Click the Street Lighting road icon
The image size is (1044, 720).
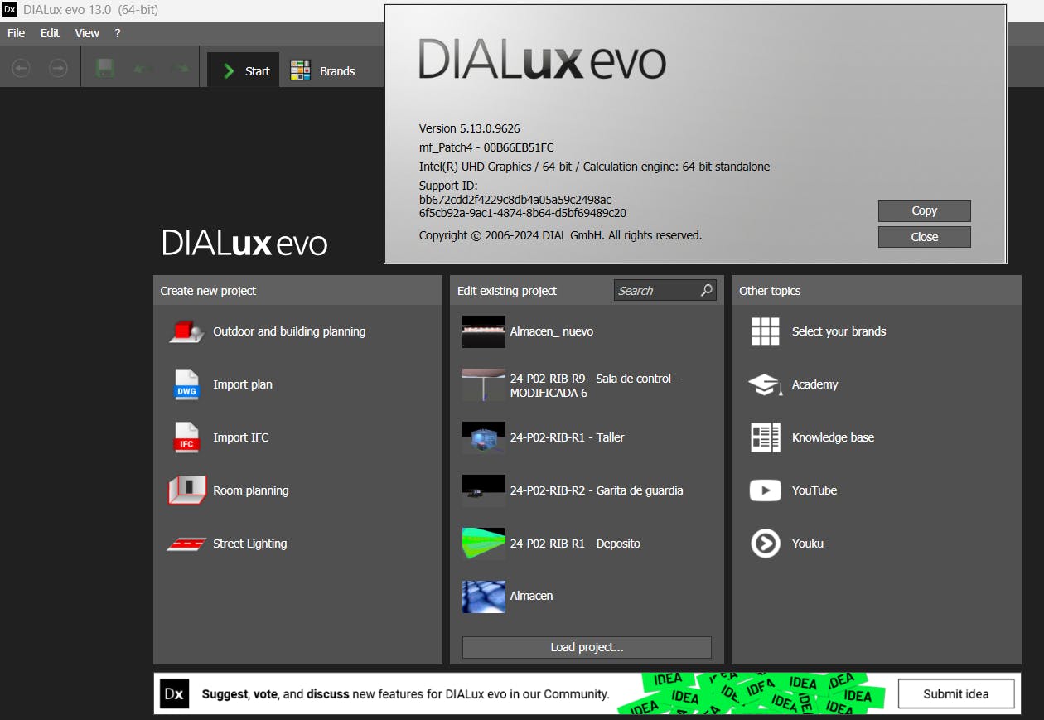pos(186,544)
